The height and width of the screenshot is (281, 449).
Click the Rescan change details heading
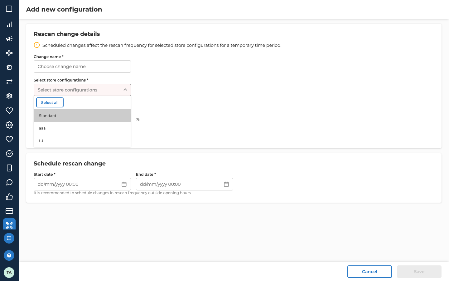pyautogui.click(x=67, y=34)
